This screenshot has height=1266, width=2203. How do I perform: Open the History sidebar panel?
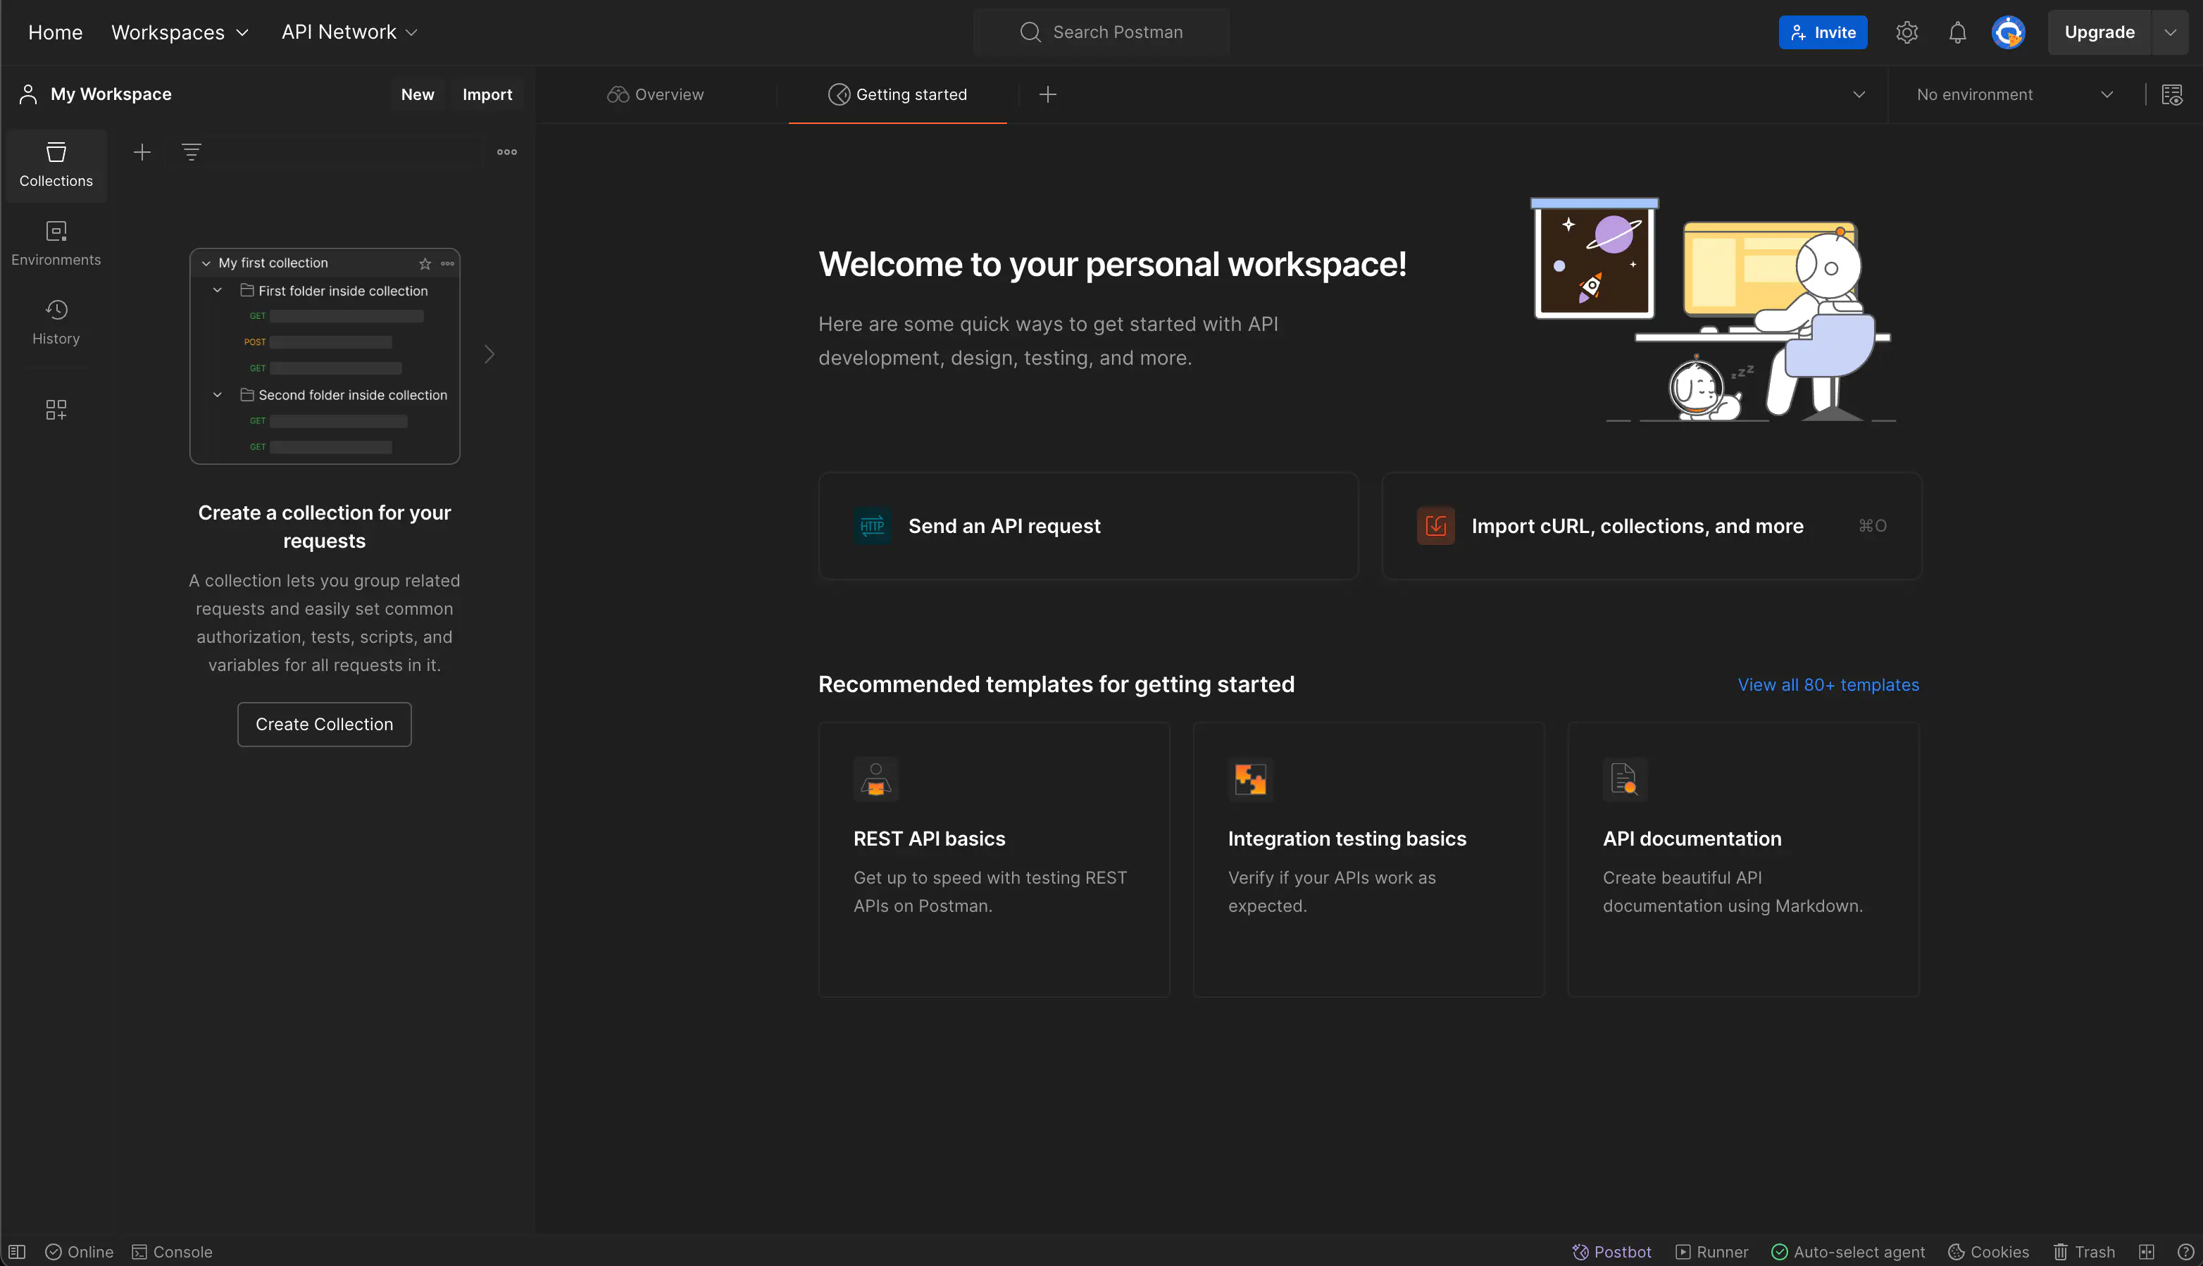pos(56,322)
